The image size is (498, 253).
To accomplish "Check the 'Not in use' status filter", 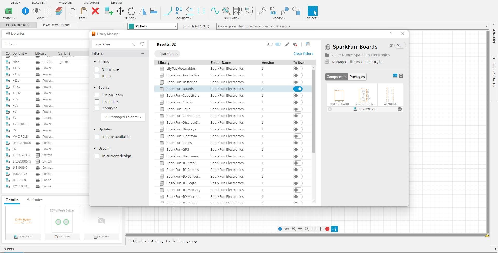I will (x=97, y=69).
